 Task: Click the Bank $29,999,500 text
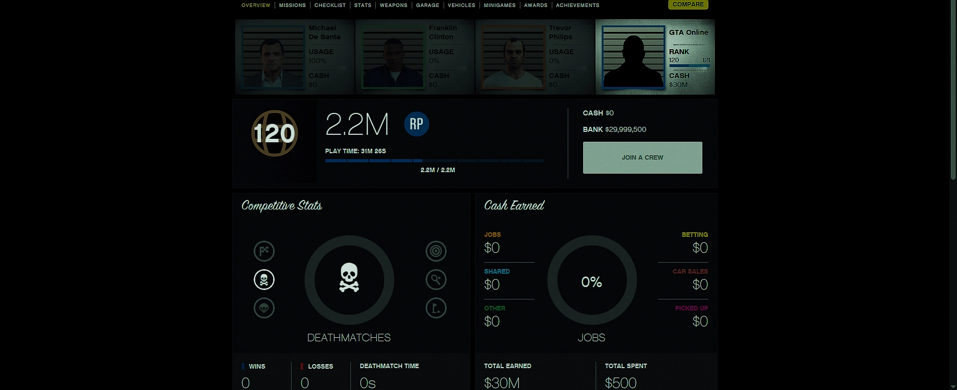[615, 129]
